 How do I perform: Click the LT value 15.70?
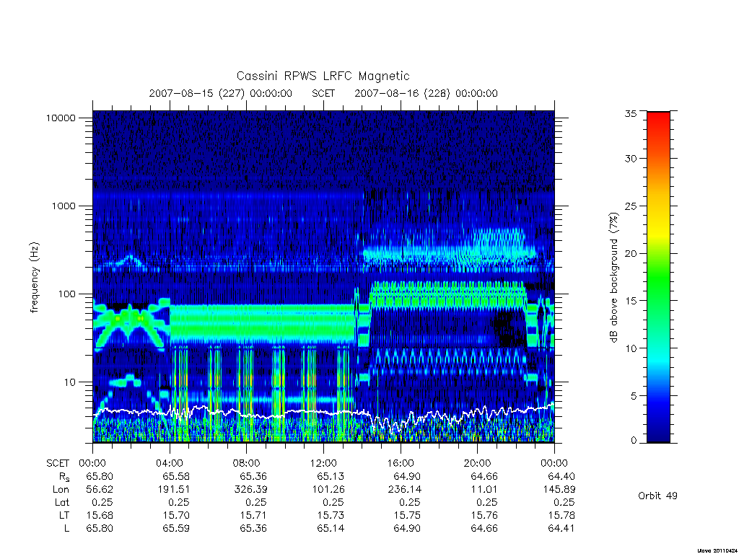pos(176,515)
